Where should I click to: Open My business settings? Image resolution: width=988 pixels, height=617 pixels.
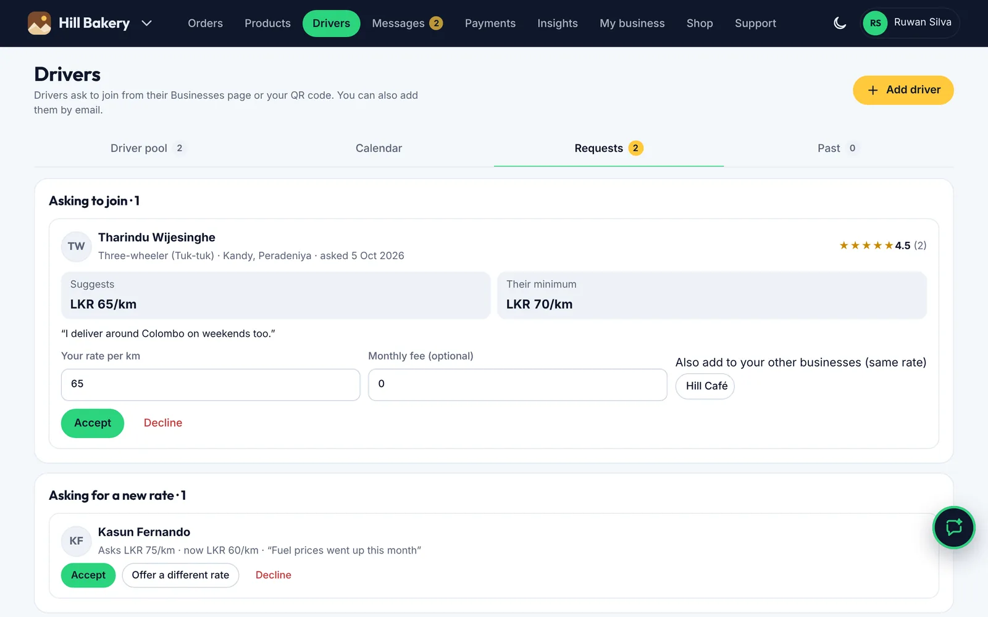point(632,23)
